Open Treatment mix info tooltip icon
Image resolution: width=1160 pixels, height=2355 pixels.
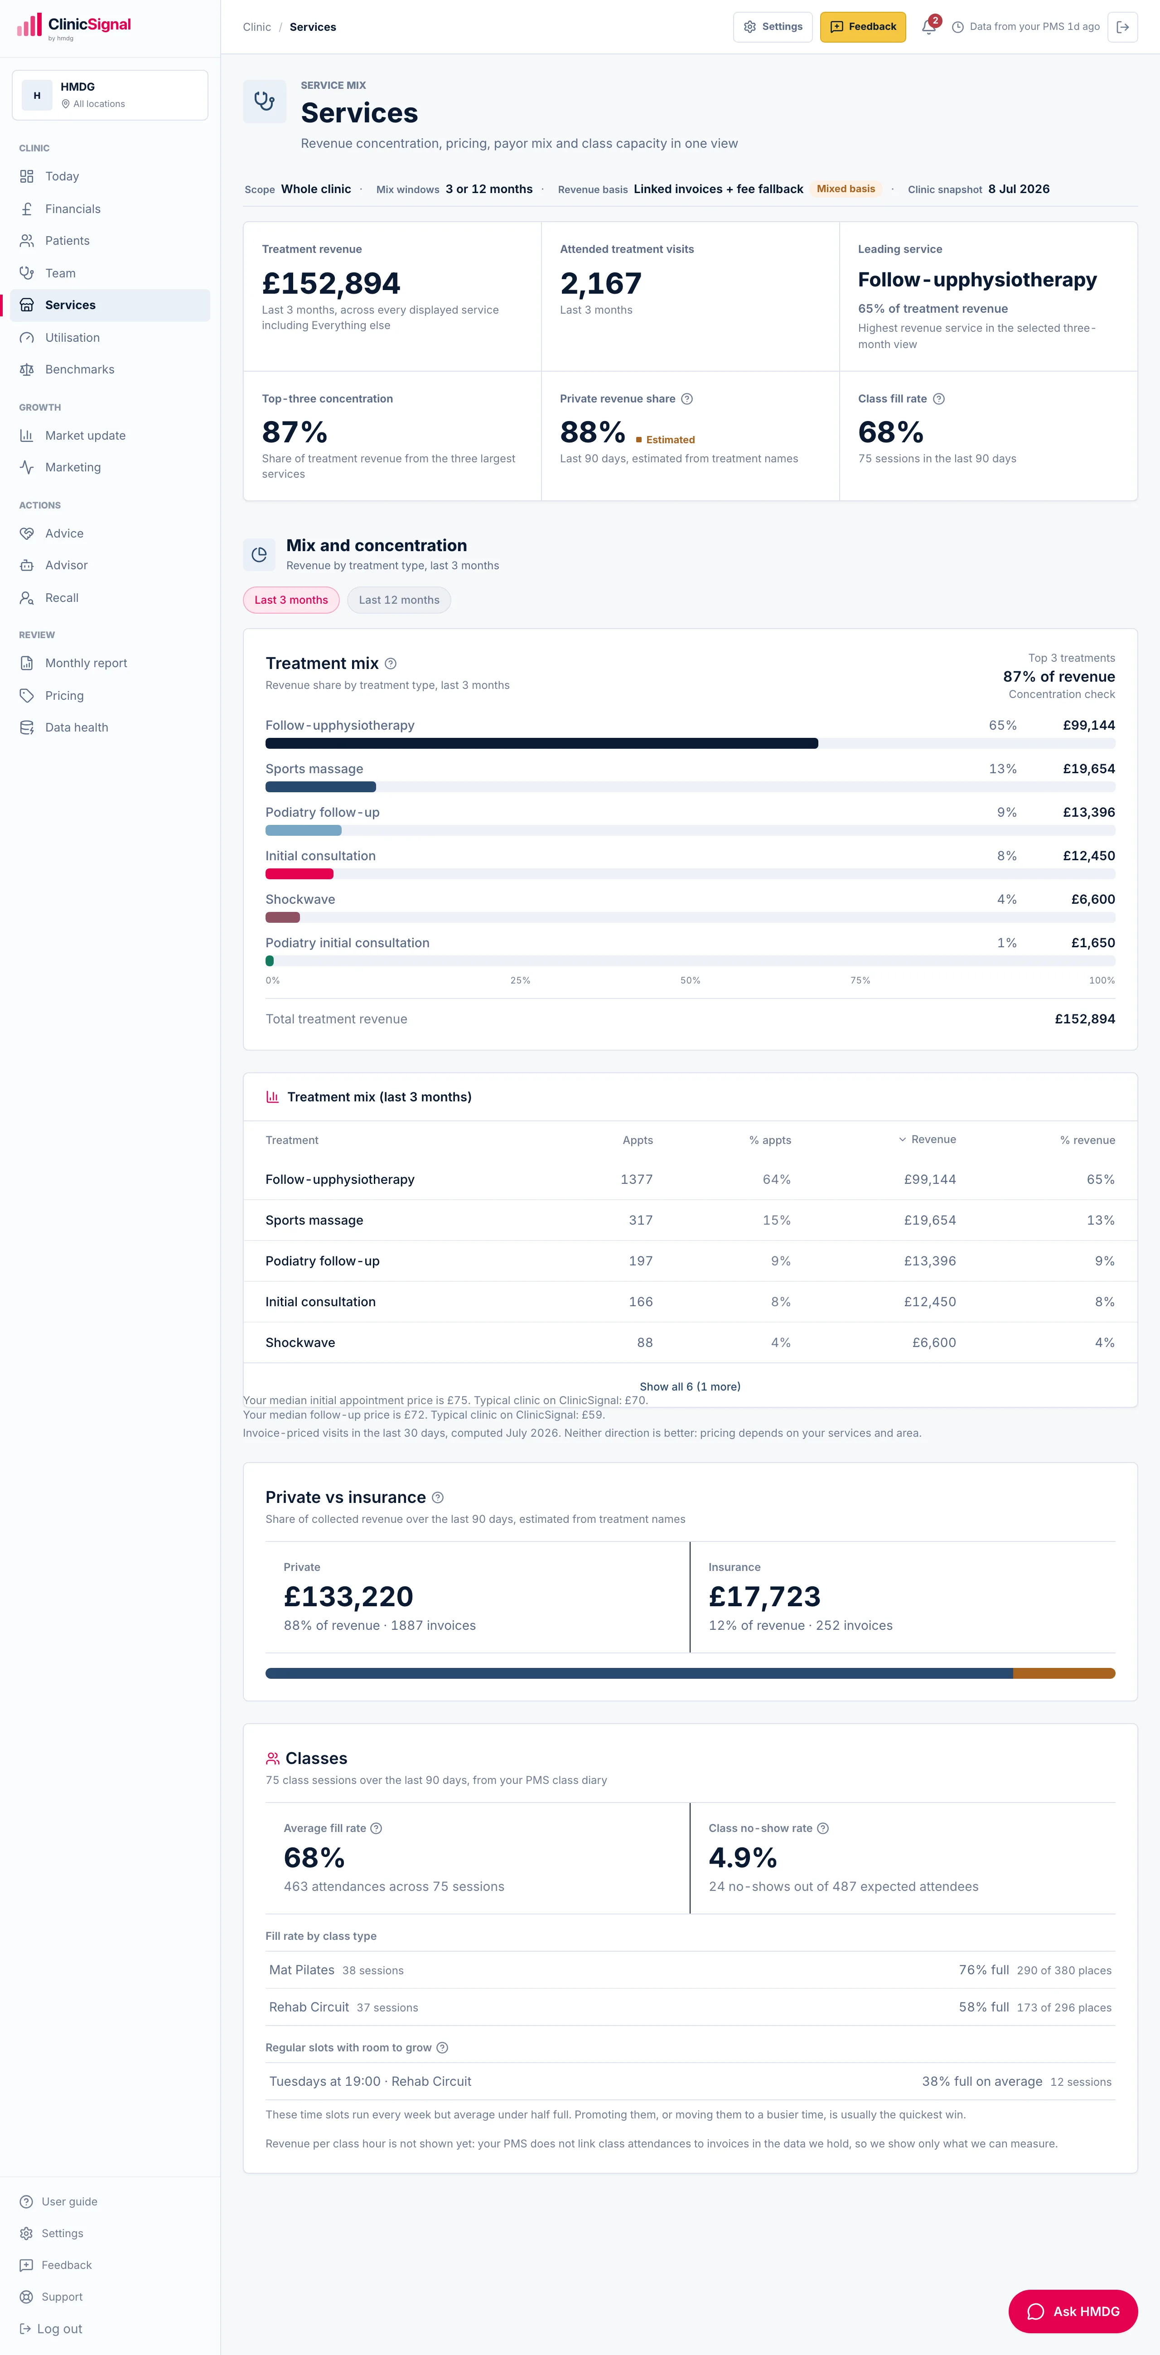coord(390,664)
